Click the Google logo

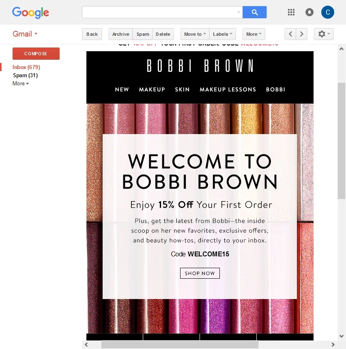point(30,13)
